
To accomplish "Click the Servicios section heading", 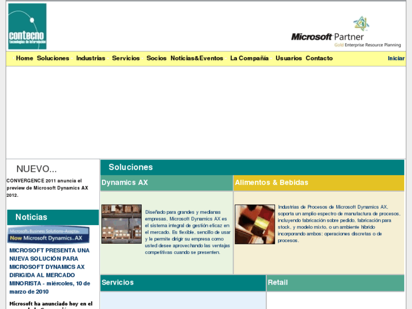I will click(x=117, y=282).
